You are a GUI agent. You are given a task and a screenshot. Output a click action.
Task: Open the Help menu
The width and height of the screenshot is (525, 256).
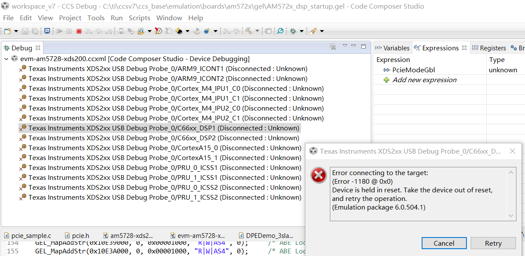[x=196, y=18]
